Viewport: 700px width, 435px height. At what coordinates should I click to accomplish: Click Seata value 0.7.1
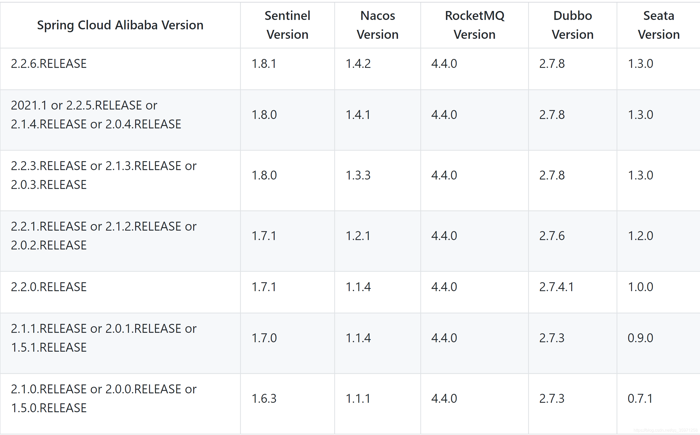click(x=640, y=399)
